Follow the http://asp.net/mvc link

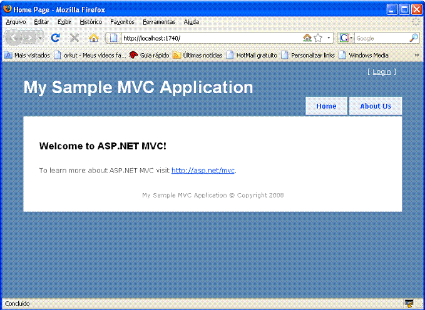tap(203, 170)
